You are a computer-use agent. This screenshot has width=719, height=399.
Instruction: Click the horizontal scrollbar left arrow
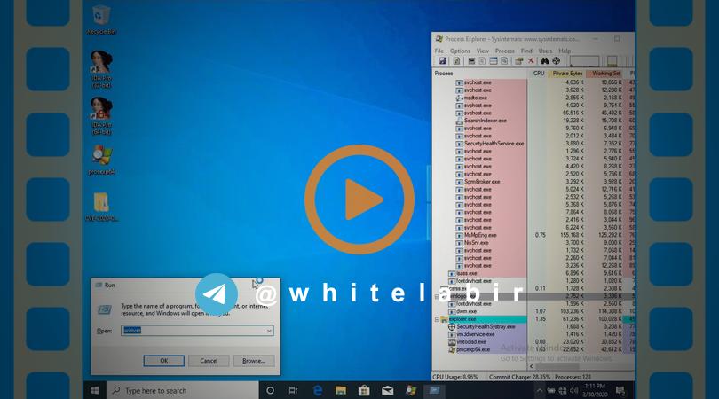tap(532, 366)
